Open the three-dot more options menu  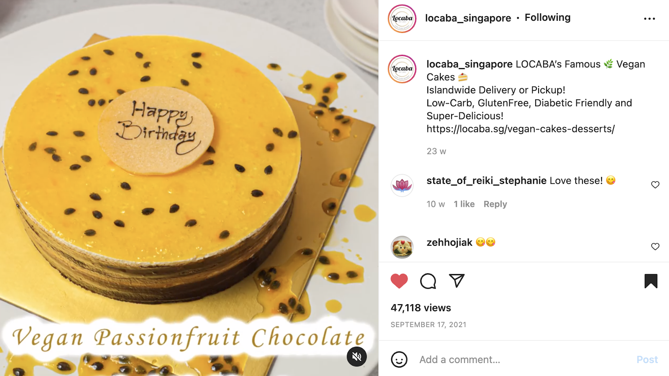pos(649,18)
